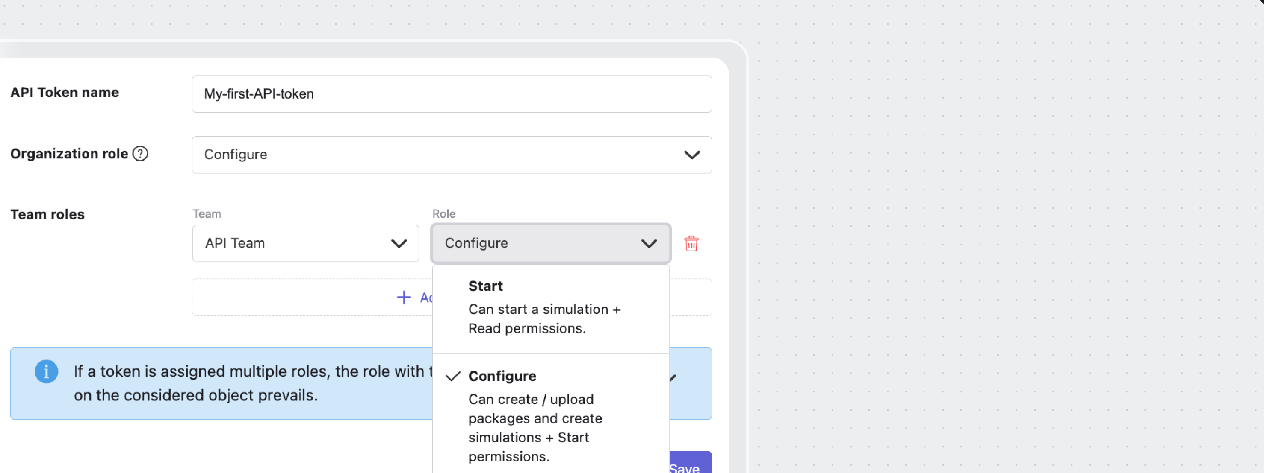Click the API Token name input field
This screenshot has height=473, width=1264.
click(x=452, y=94)
